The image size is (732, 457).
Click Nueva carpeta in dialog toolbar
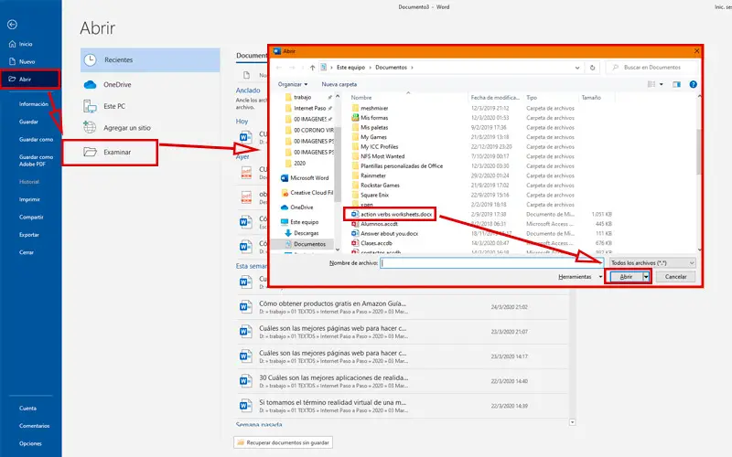339,84
